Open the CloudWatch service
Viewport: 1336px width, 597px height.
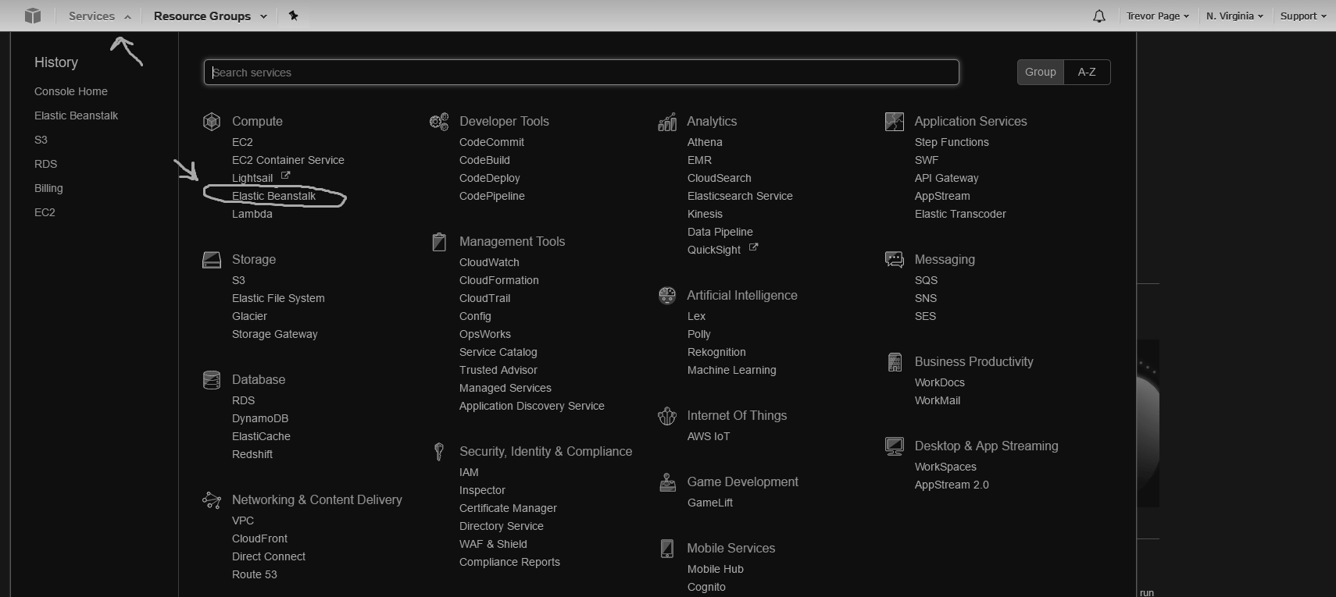point(489,262)
